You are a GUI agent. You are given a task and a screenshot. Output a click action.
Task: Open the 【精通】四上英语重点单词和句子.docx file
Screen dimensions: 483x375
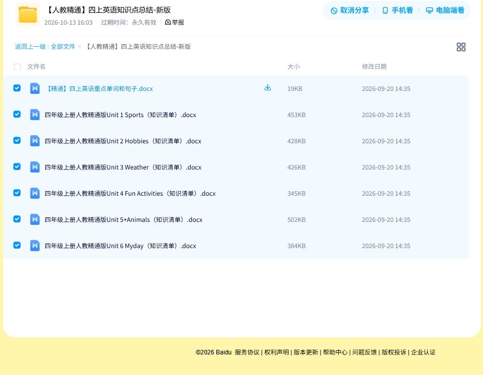point(99,89)
